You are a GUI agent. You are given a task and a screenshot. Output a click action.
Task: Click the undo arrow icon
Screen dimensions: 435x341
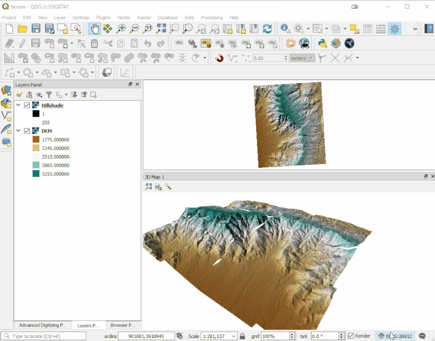[x=147, y=43]
